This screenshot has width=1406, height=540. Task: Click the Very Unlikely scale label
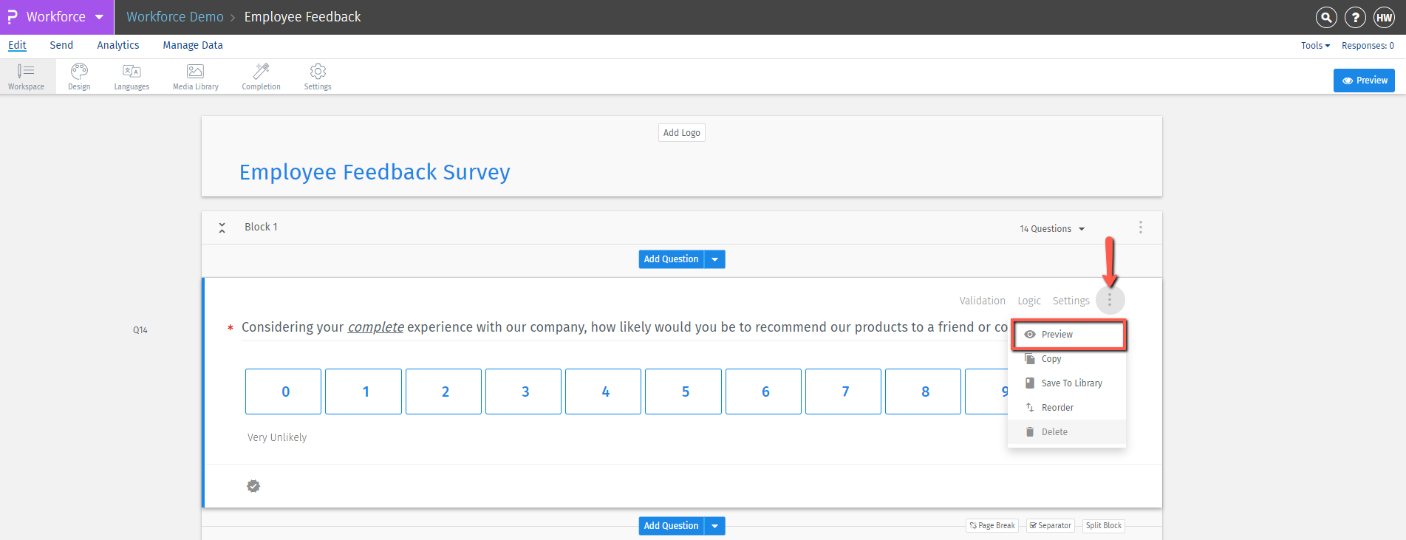(x=277, y=437)
